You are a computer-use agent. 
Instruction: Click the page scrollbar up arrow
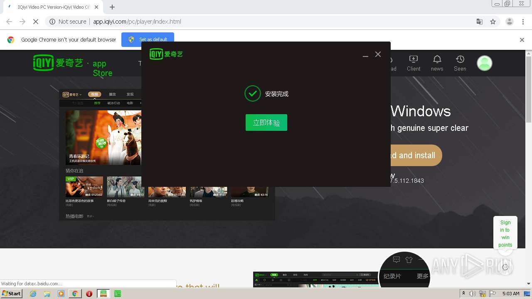point(528,53)
